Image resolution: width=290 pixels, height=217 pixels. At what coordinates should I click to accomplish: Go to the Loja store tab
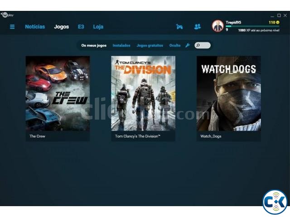click(98, 27)
